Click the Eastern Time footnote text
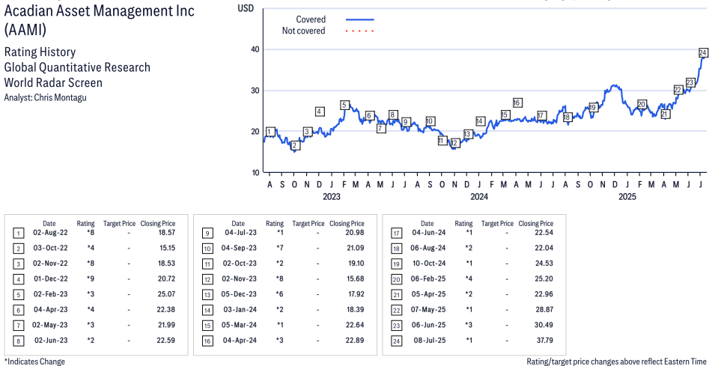Viewport: 715px width, 366px height. [x=618, y=361]
